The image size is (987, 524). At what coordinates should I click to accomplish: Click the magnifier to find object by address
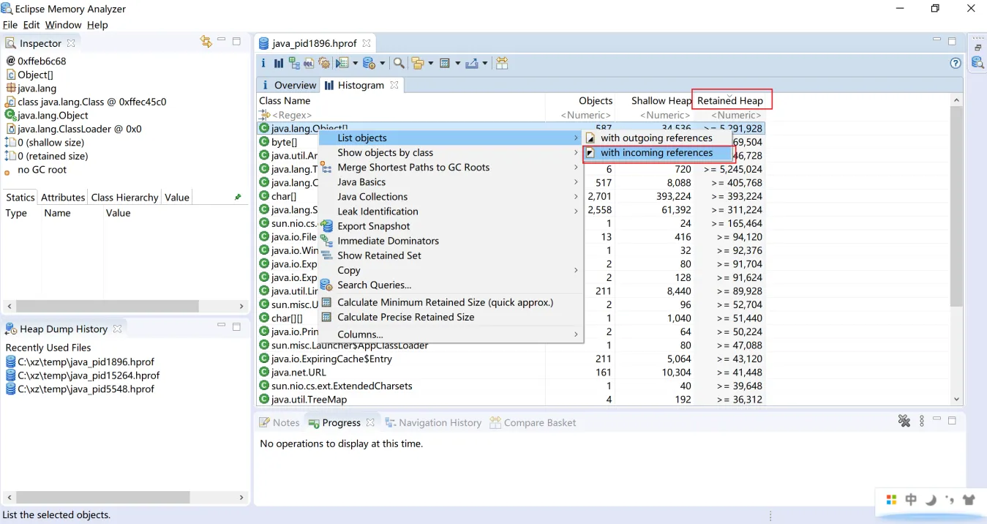click(x=399, y=63)
